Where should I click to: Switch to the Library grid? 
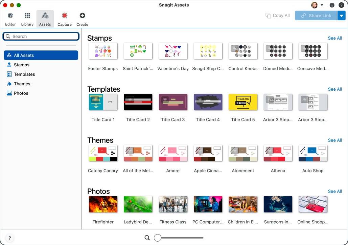[x=27, y=19]
